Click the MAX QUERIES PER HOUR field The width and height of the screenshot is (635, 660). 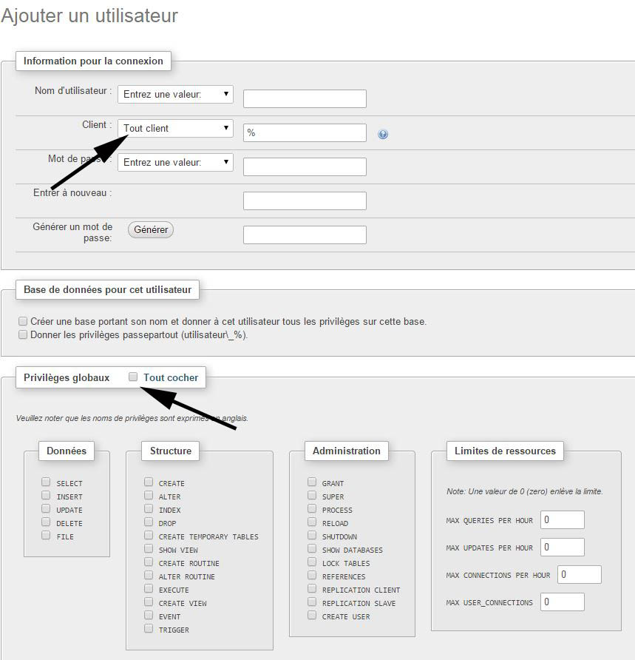[x=562, y=520]
